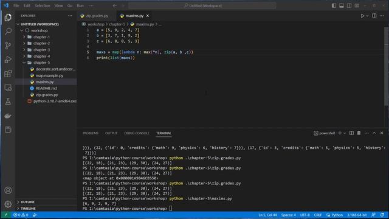The height and width of the screenshot is (219, 389).
Task: Open the Testing flask view
Action: 8,102
